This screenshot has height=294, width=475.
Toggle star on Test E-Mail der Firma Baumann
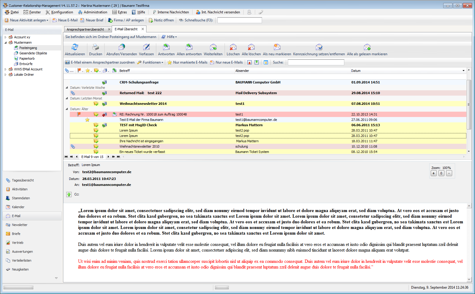[87, 120]
